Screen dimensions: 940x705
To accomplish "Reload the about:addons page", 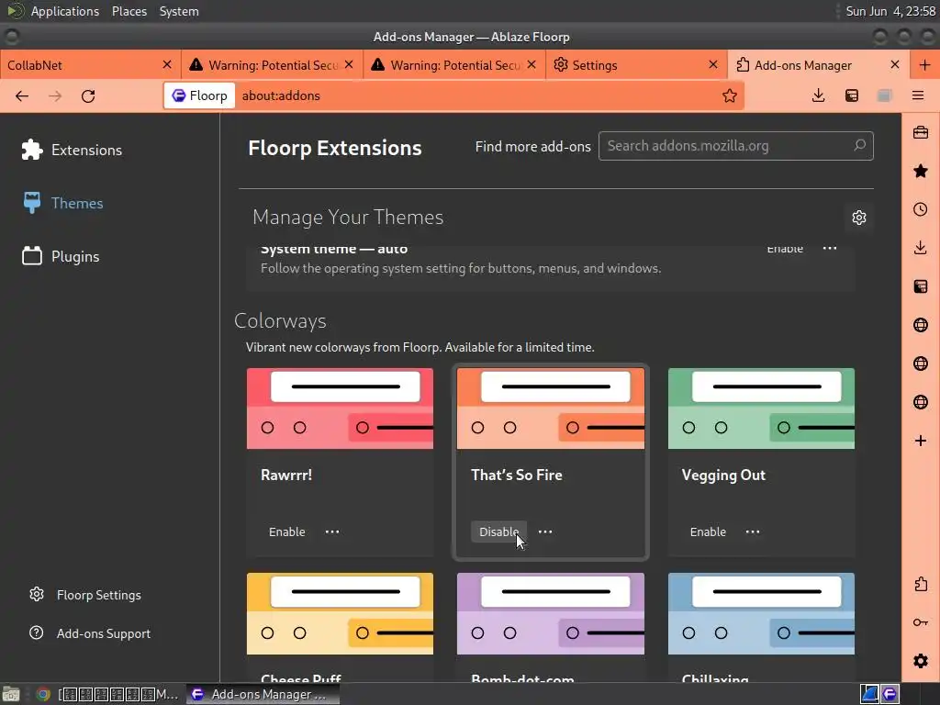I will point(88,95).
